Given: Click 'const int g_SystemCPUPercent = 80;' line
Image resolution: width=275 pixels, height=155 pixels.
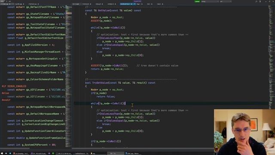Looking at the screenshot, I should [x=31, y=145].
